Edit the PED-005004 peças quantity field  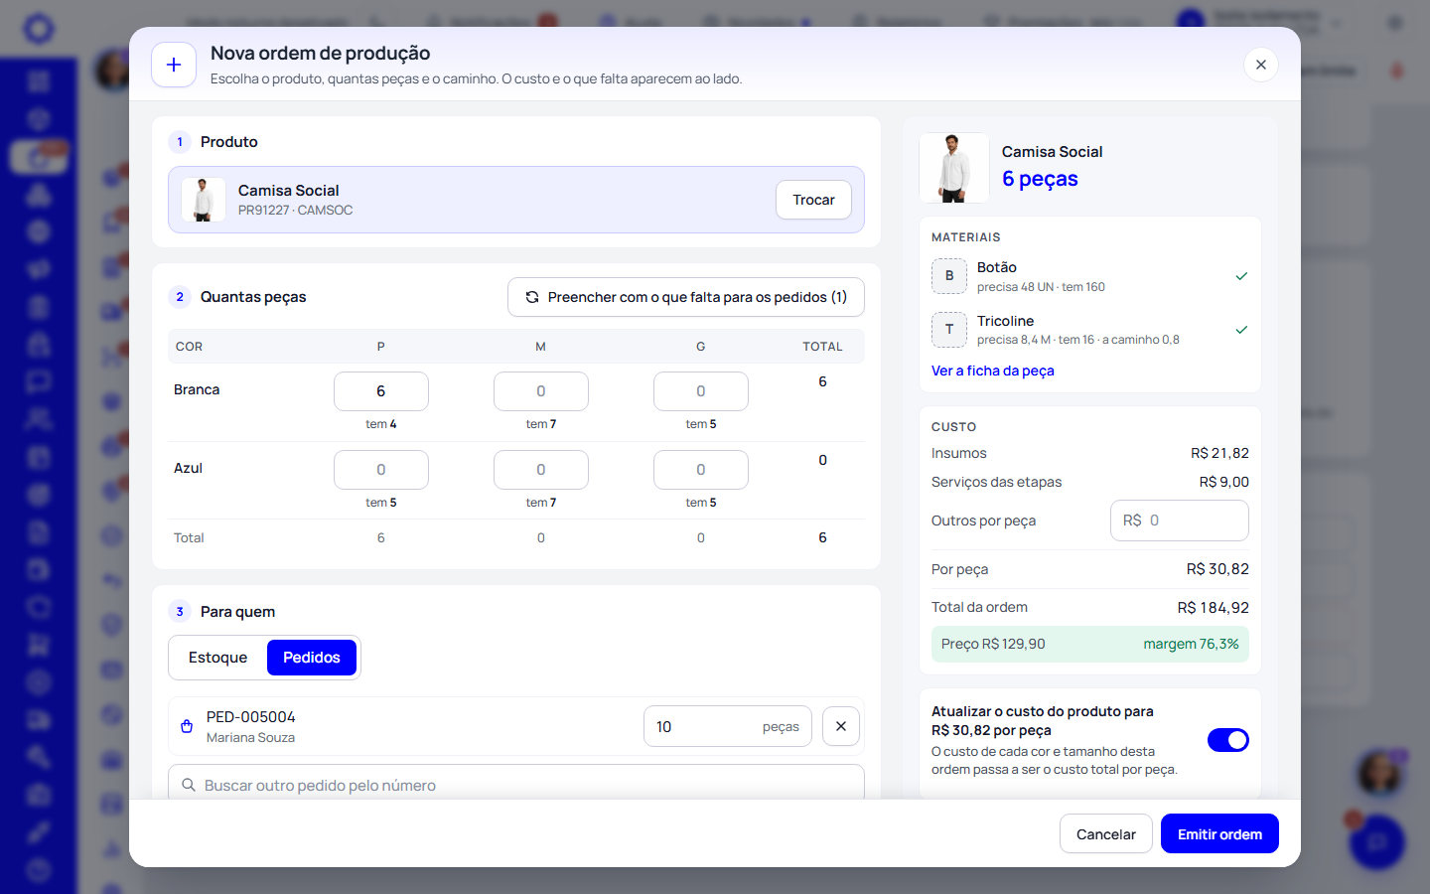tap(728, 726)
